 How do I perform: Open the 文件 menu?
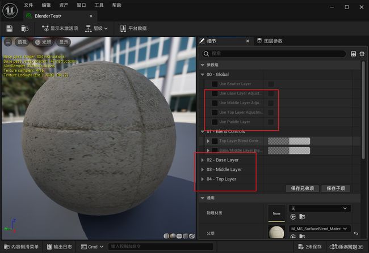pos(28,5)
